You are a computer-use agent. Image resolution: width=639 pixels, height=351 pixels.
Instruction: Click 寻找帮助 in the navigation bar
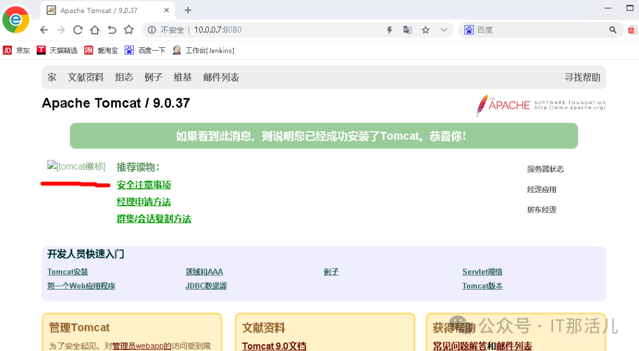point(582,77)
